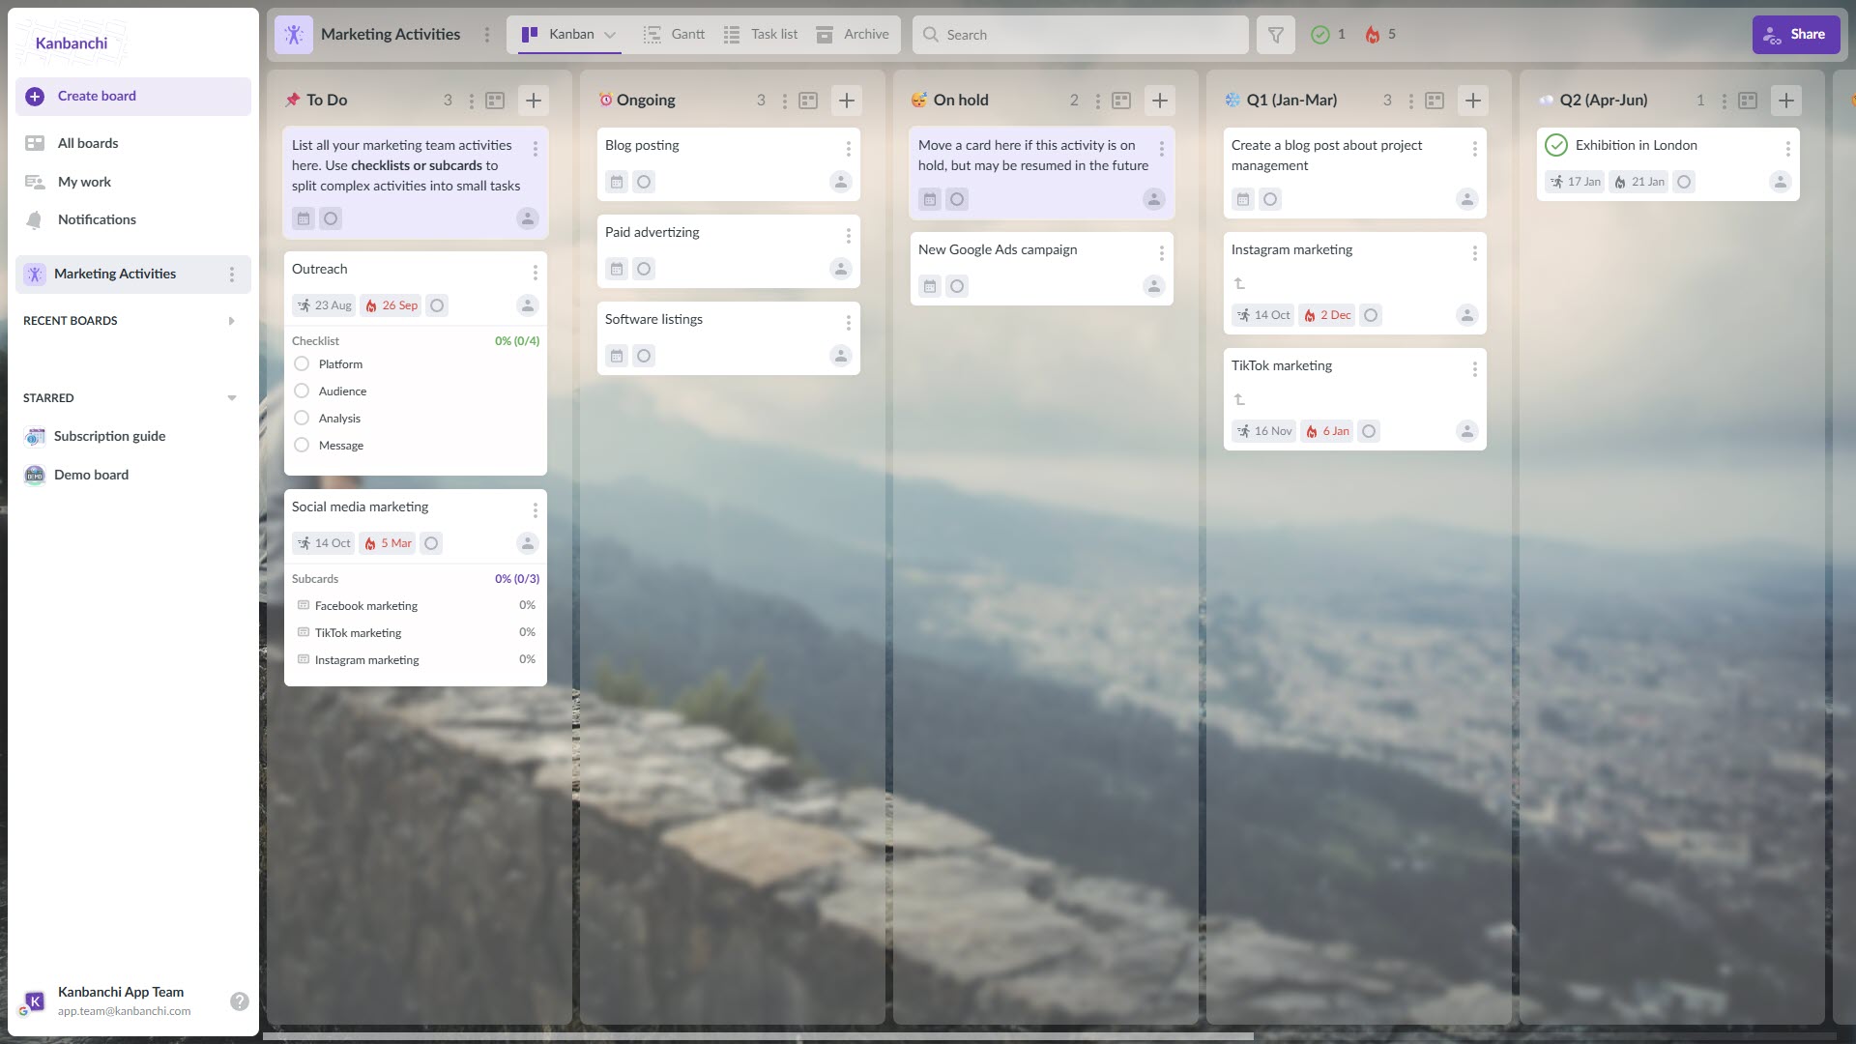Add a new card to Ongoing column
Screen dimensions: 1856x1044
[846, 100]
